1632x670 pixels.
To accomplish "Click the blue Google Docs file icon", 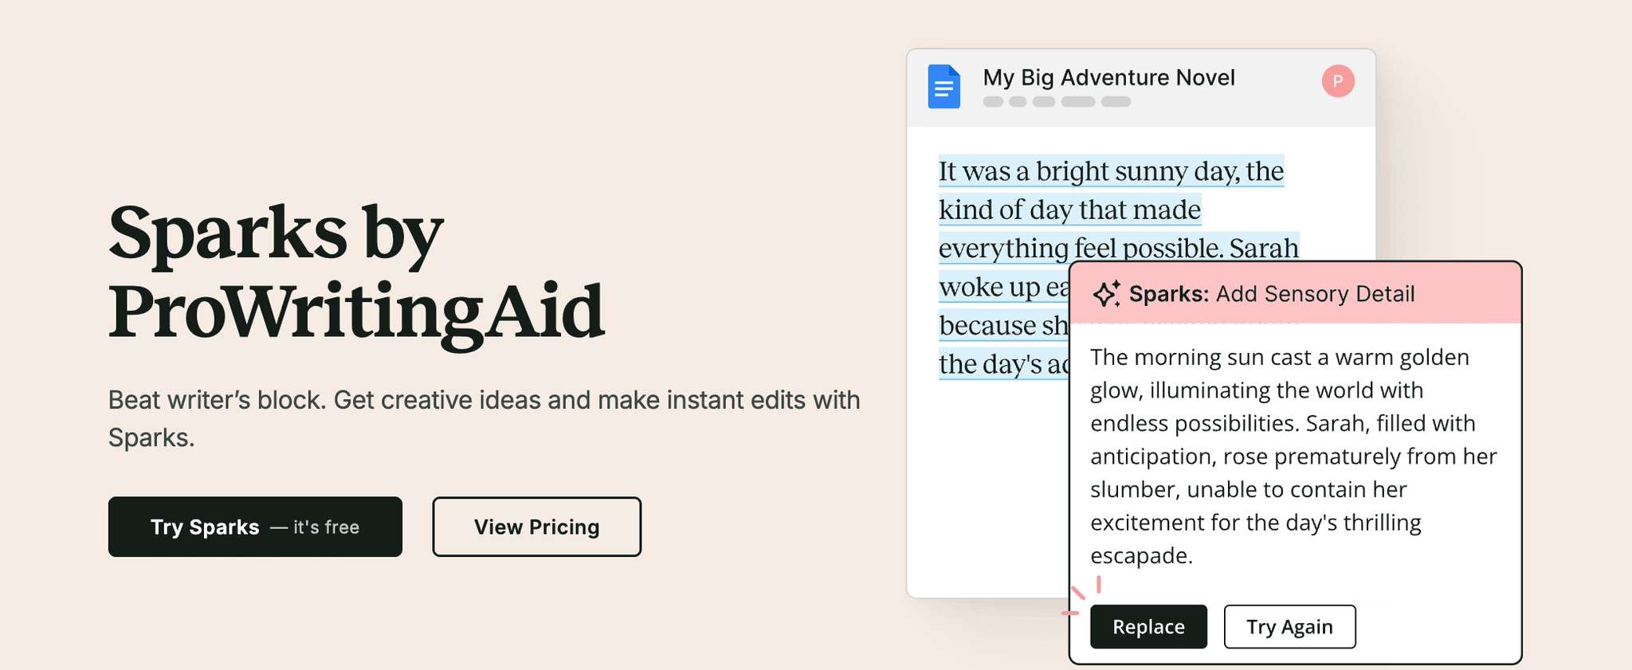I will tap(944, 86).
